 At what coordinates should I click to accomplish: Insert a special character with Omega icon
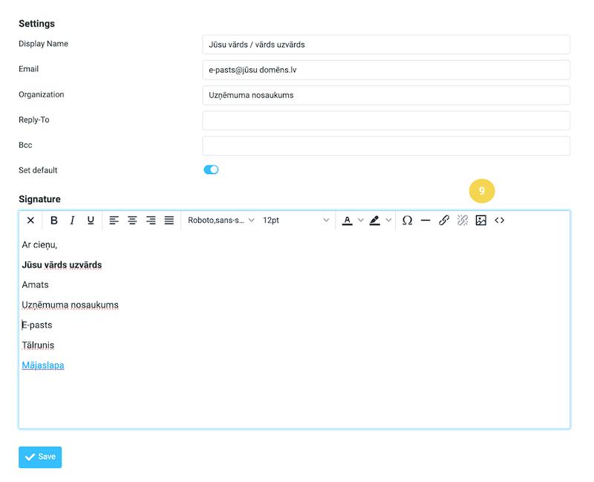tap(407, 221)
